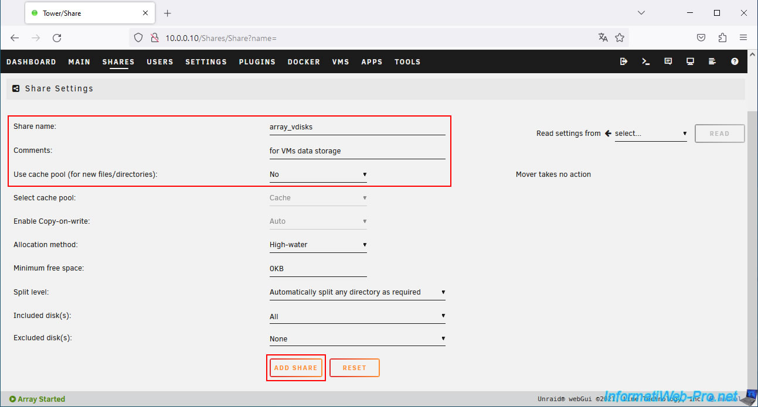The width and height of the screenshot is (758, 407).
Task: Open the SETTINGS menu
Action: click(206, 61)
